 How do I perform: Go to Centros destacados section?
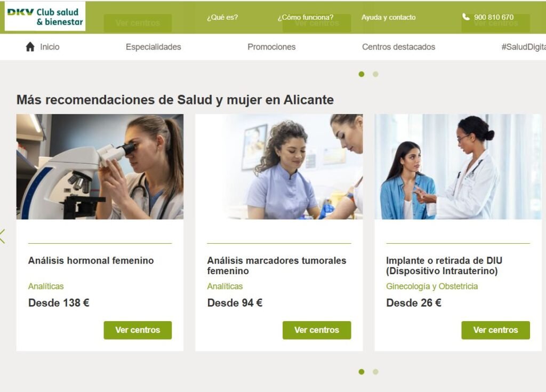coord(399,47)
